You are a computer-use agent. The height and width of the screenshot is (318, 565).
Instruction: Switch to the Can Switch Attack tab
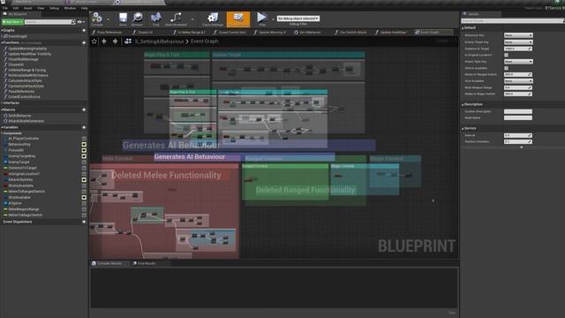350,32
